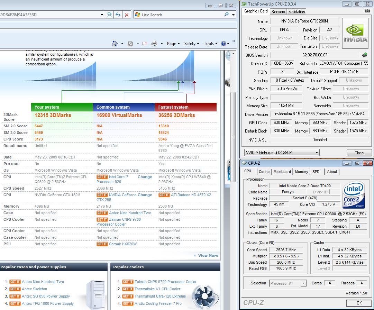Click the scroll-up arrow of the page scrollbar

point(233,54)
